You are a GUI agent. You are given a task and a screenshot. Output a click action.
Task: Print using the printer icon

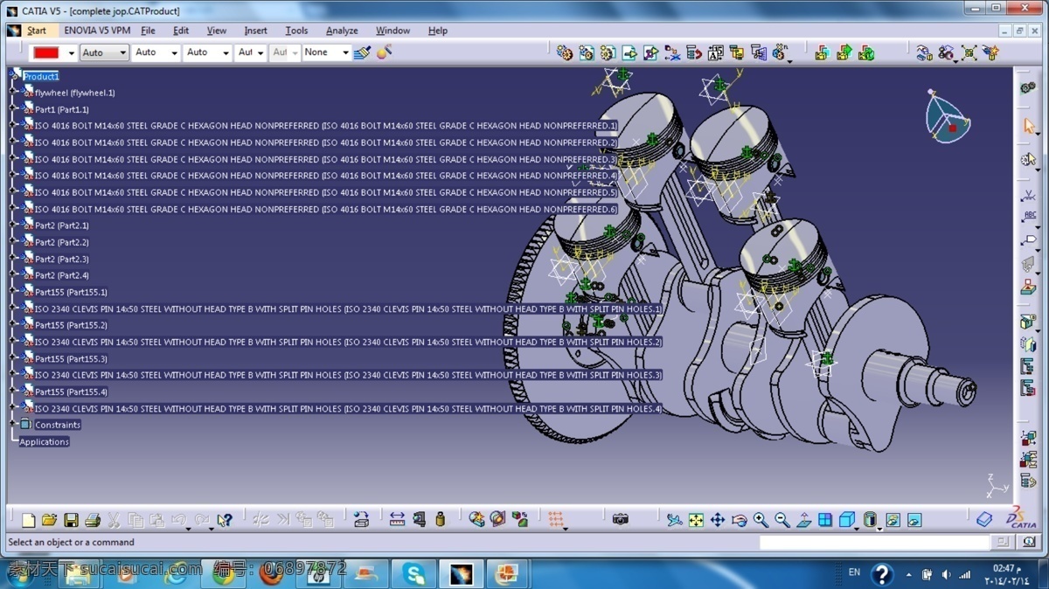click(92, 520)
